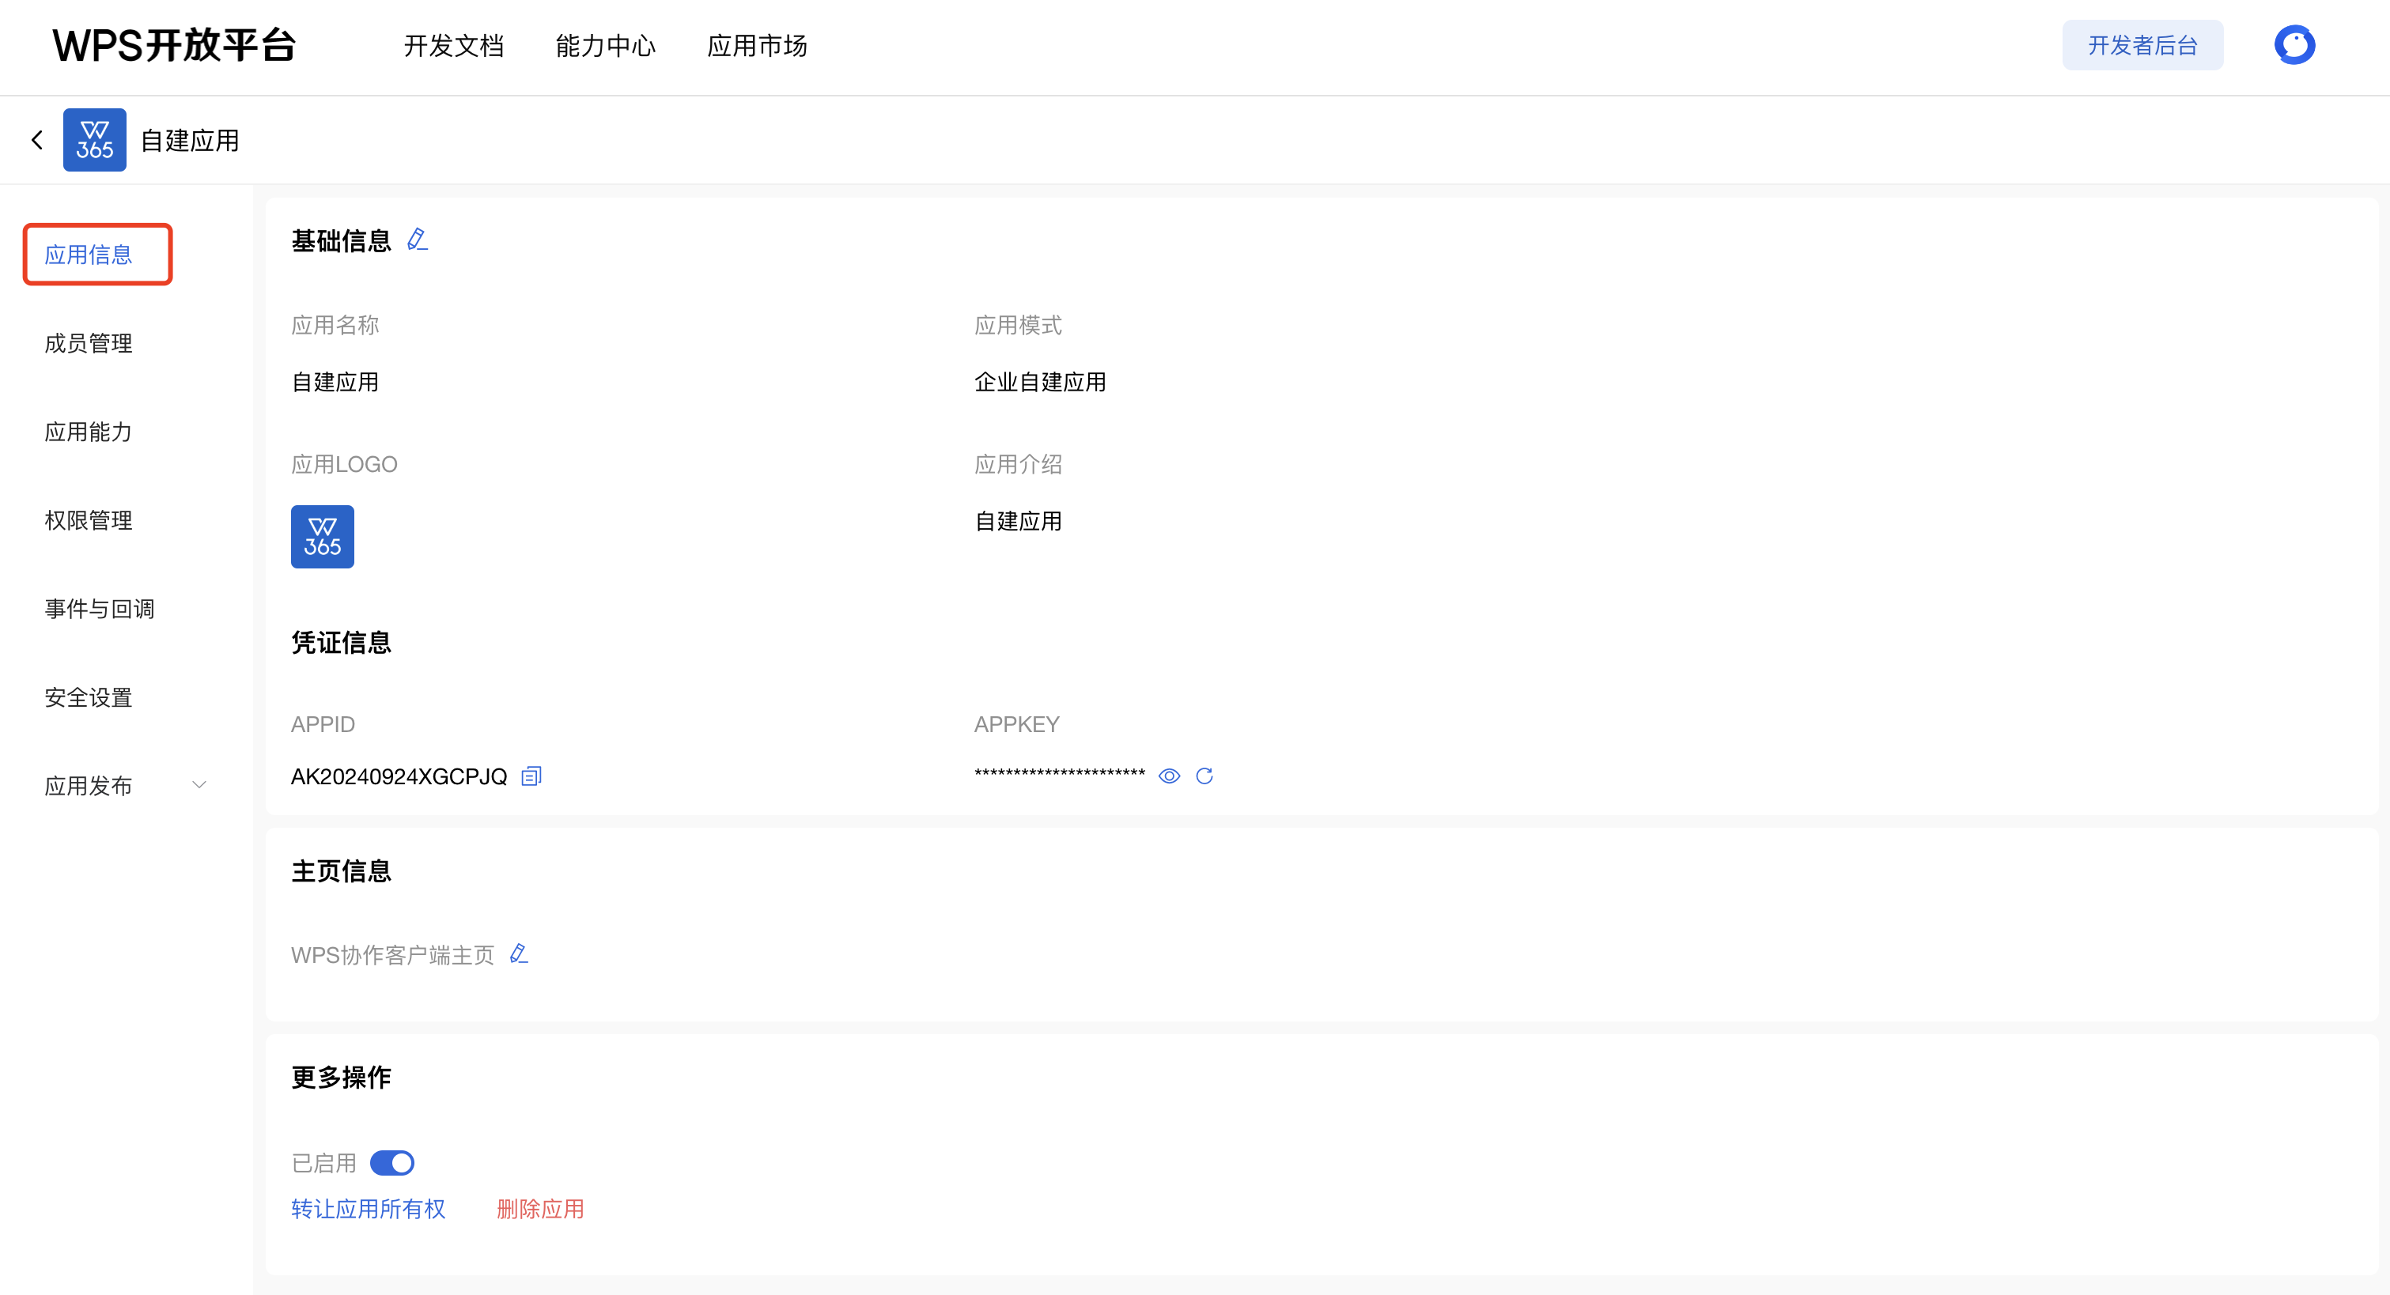
Task: Go to 应用市场 in top navigation
Action: [x=757, y=45]
